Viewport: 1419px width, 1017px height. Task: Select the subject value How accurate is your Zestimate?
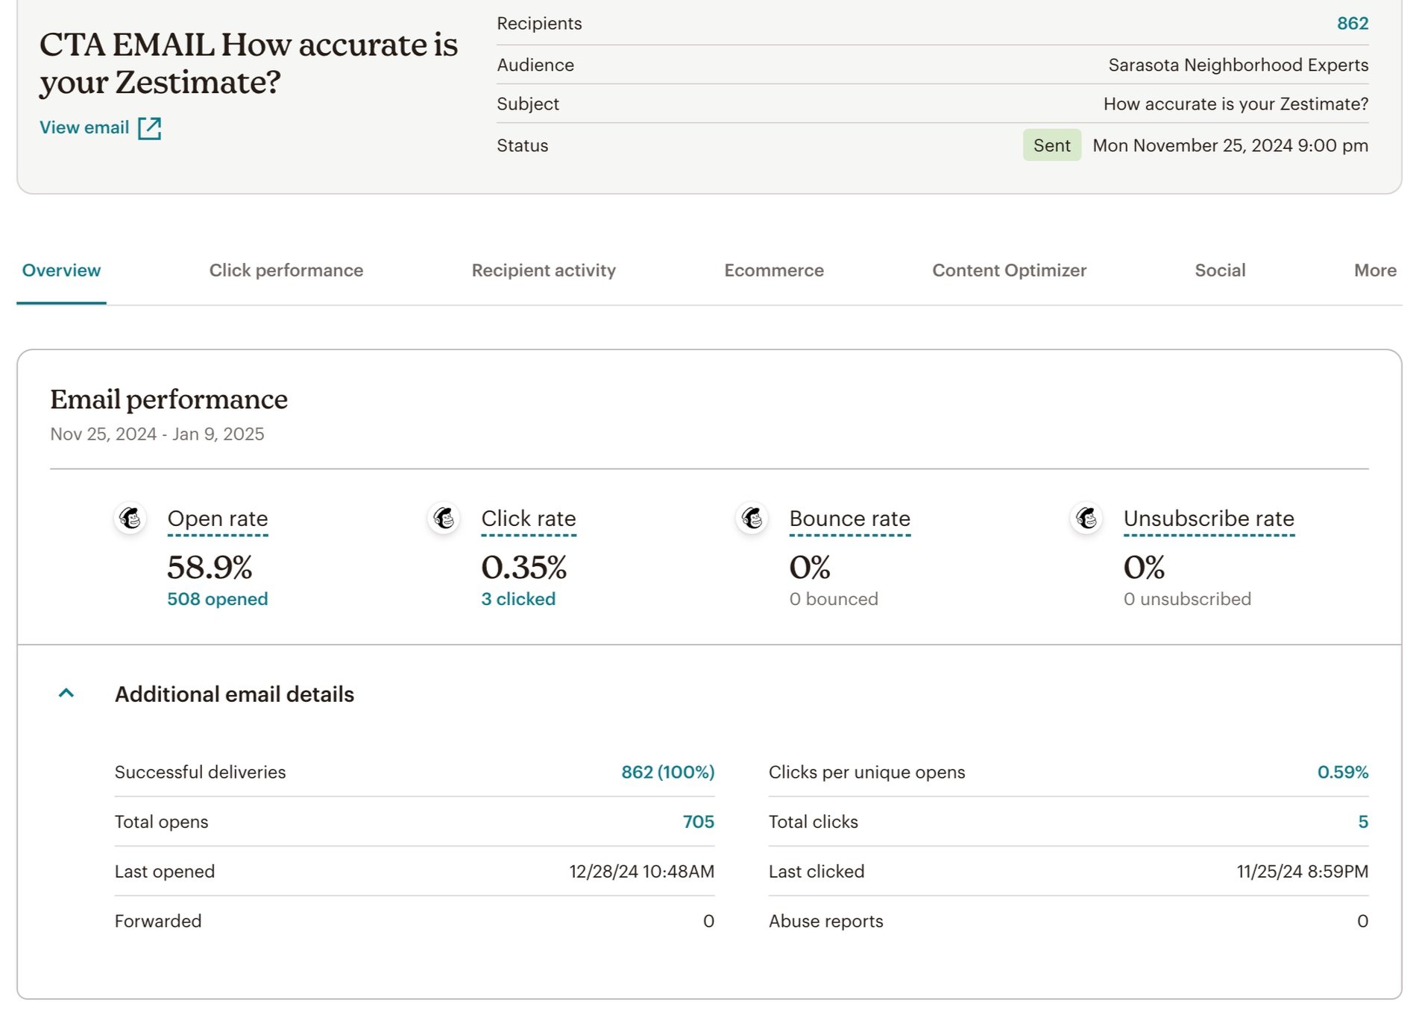[1236, 104]
